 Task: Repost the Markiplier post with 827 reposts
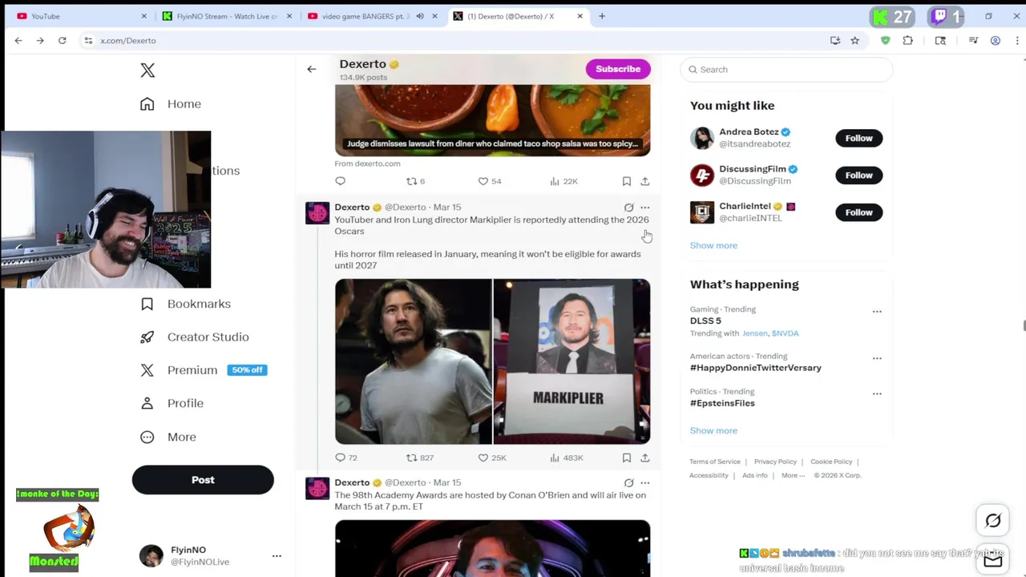coord(420,458)
